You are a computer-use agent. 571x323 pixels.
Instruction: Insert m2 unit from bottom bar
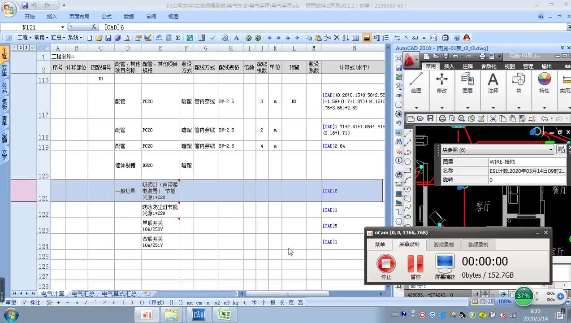coord(217,302)
